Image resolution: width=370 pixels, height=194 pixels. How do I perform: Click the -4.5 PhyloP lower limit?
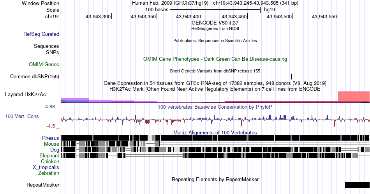click(51, 126)
